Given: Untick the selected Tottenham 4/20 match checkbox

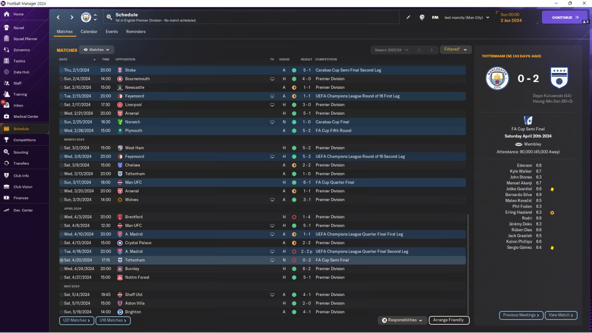Looking at the screenshot, I should pyautogui.click(x=62, y=260).
